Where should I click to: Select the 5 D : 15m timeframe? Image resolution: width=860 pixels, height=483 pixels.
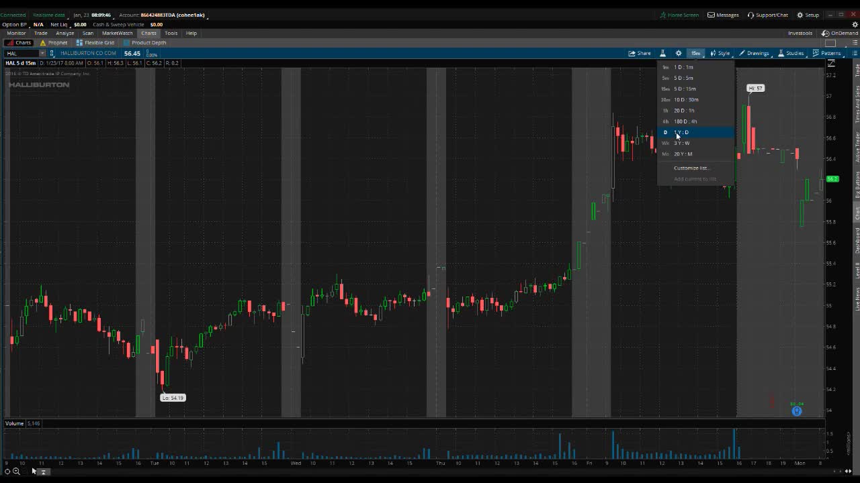tap(696, 89)
